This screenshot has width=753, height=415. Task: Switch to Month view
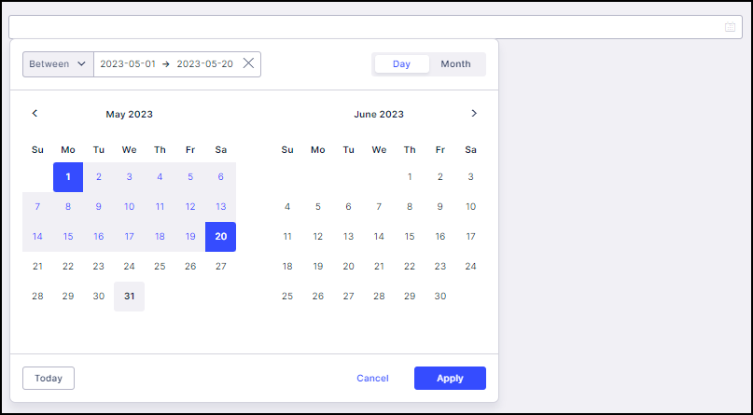tap(455, 63)
